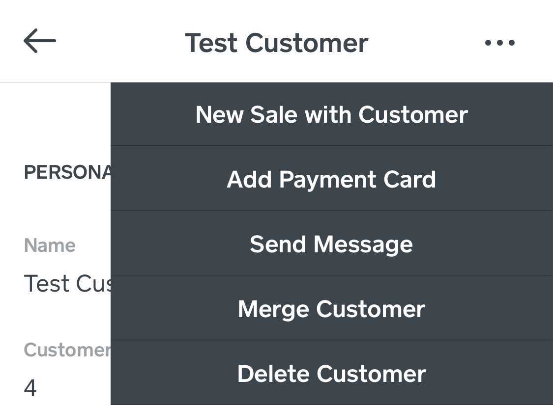Go back using the left arrow
Image resolution: width=553 pixels, height=405 pixels.
39,41
